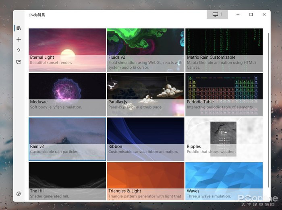This screenshot has height=210, width=282.
Task: Select the Rain v2 wallpaper tile
Action: [67, 139]
